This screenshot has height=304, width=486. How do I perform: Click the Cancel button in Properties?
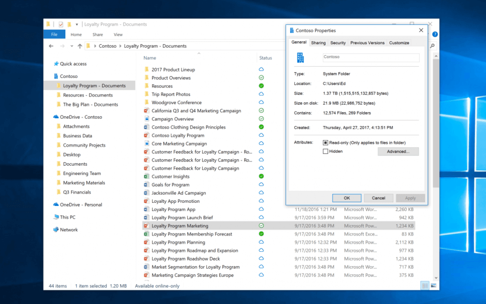(x=378, y=198)
